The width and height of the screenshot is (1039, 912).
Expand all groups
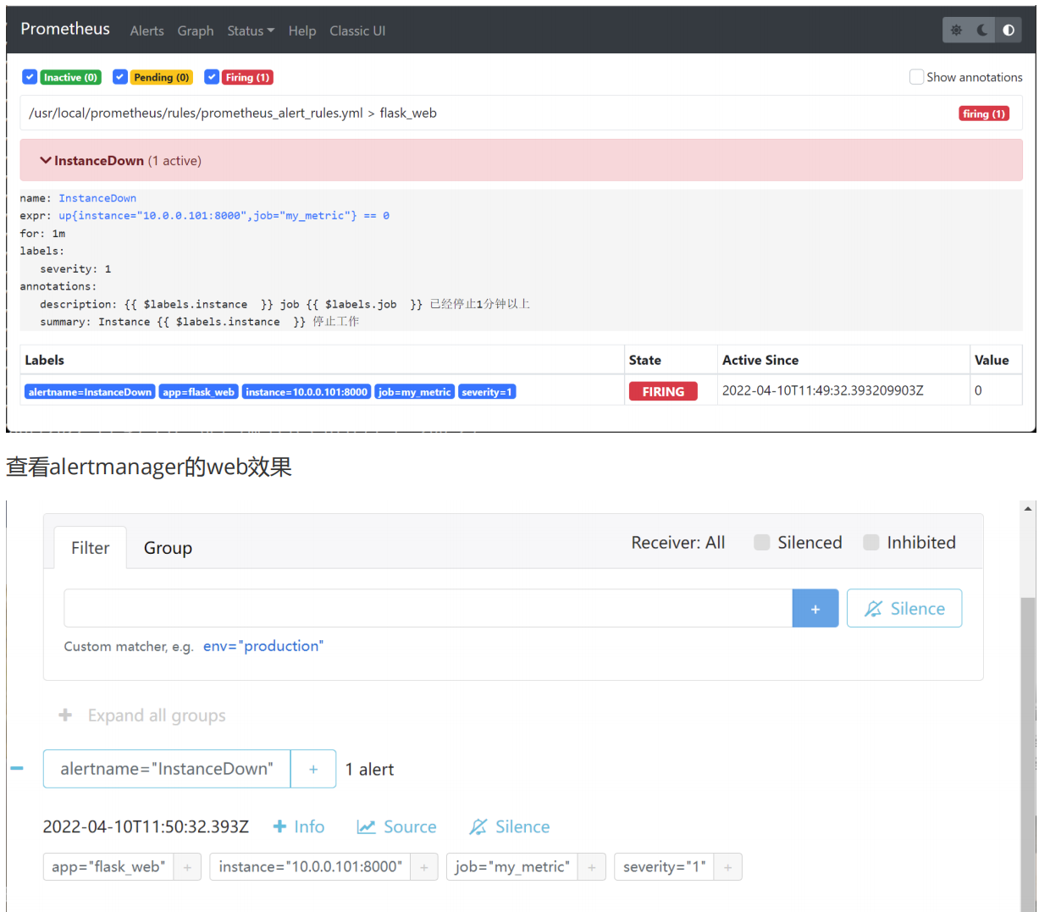point(157,716)
